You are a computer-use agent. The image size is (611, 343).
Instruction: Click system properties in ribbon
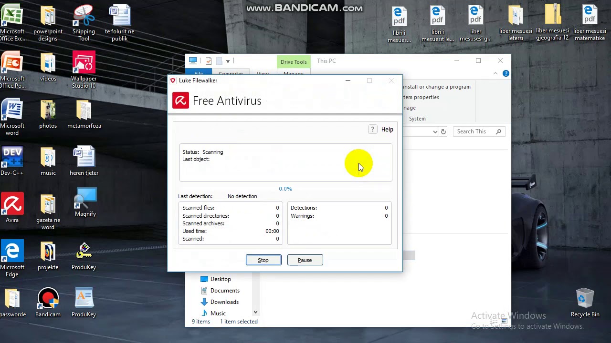click(421, 97)
